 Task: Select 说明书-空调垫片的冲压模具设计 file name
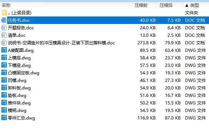(x=61, y=43)
